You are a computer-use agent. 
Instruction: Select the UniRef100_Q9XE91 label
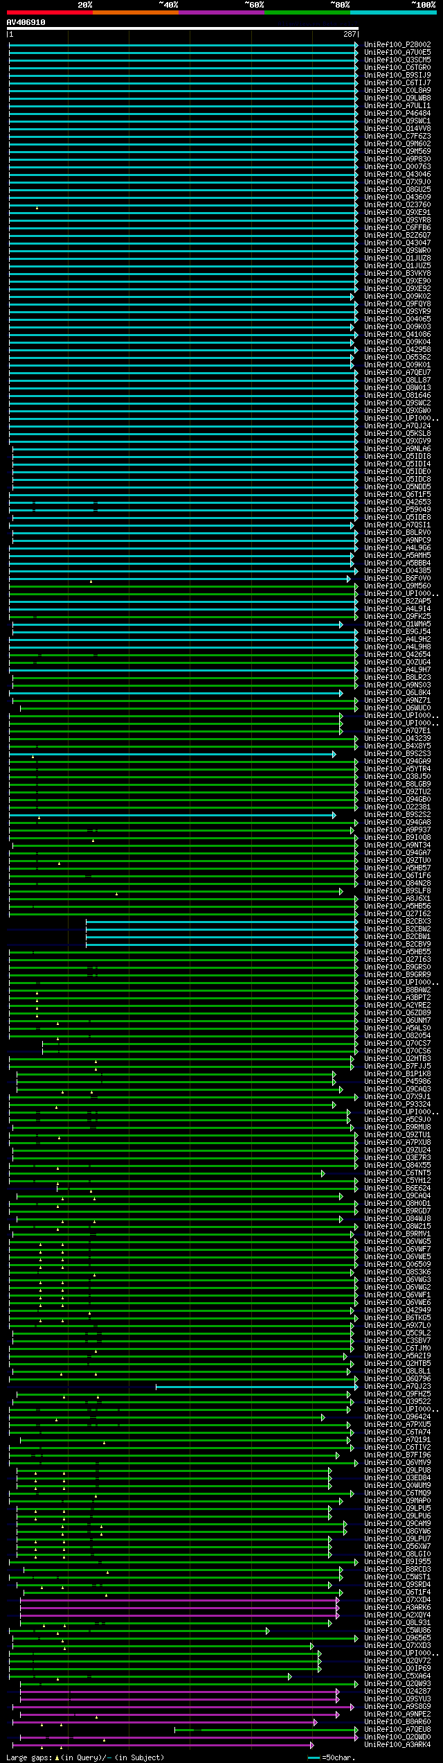tap(397, 213)
